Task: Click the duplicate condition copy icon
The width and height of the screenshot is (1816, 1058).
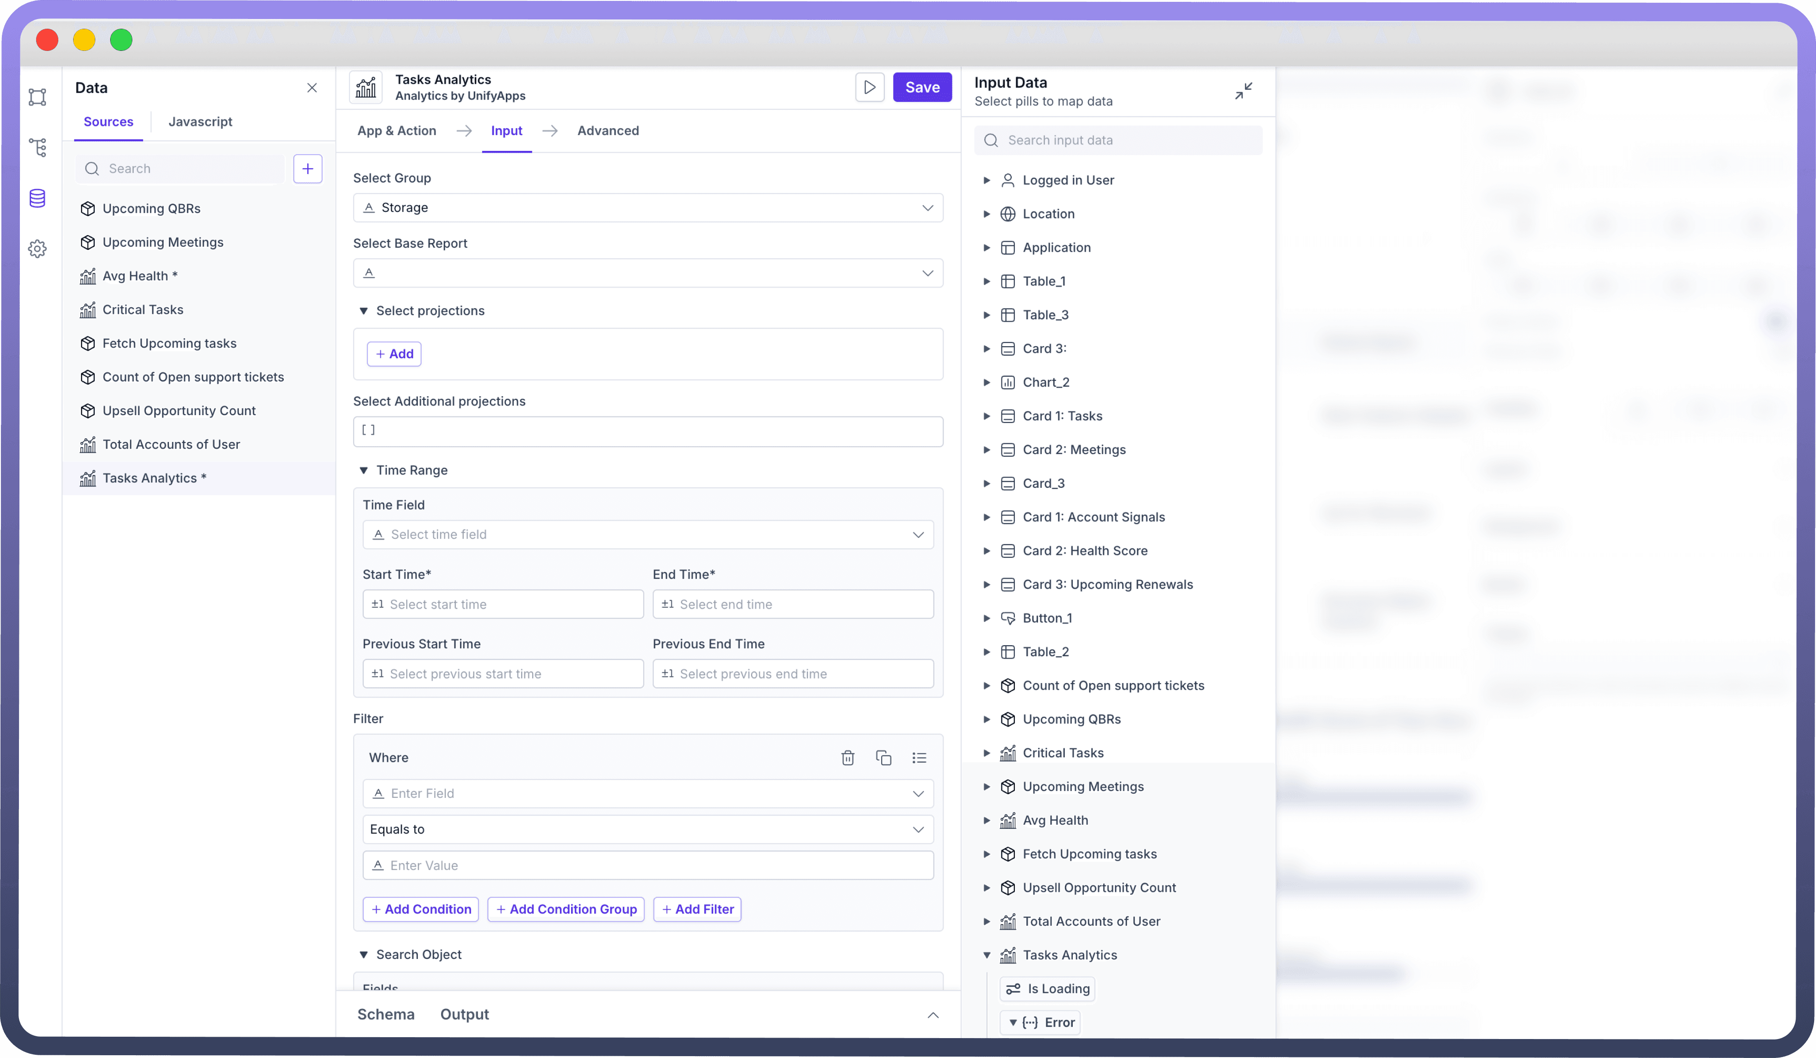Action: [x=883, y=758]
